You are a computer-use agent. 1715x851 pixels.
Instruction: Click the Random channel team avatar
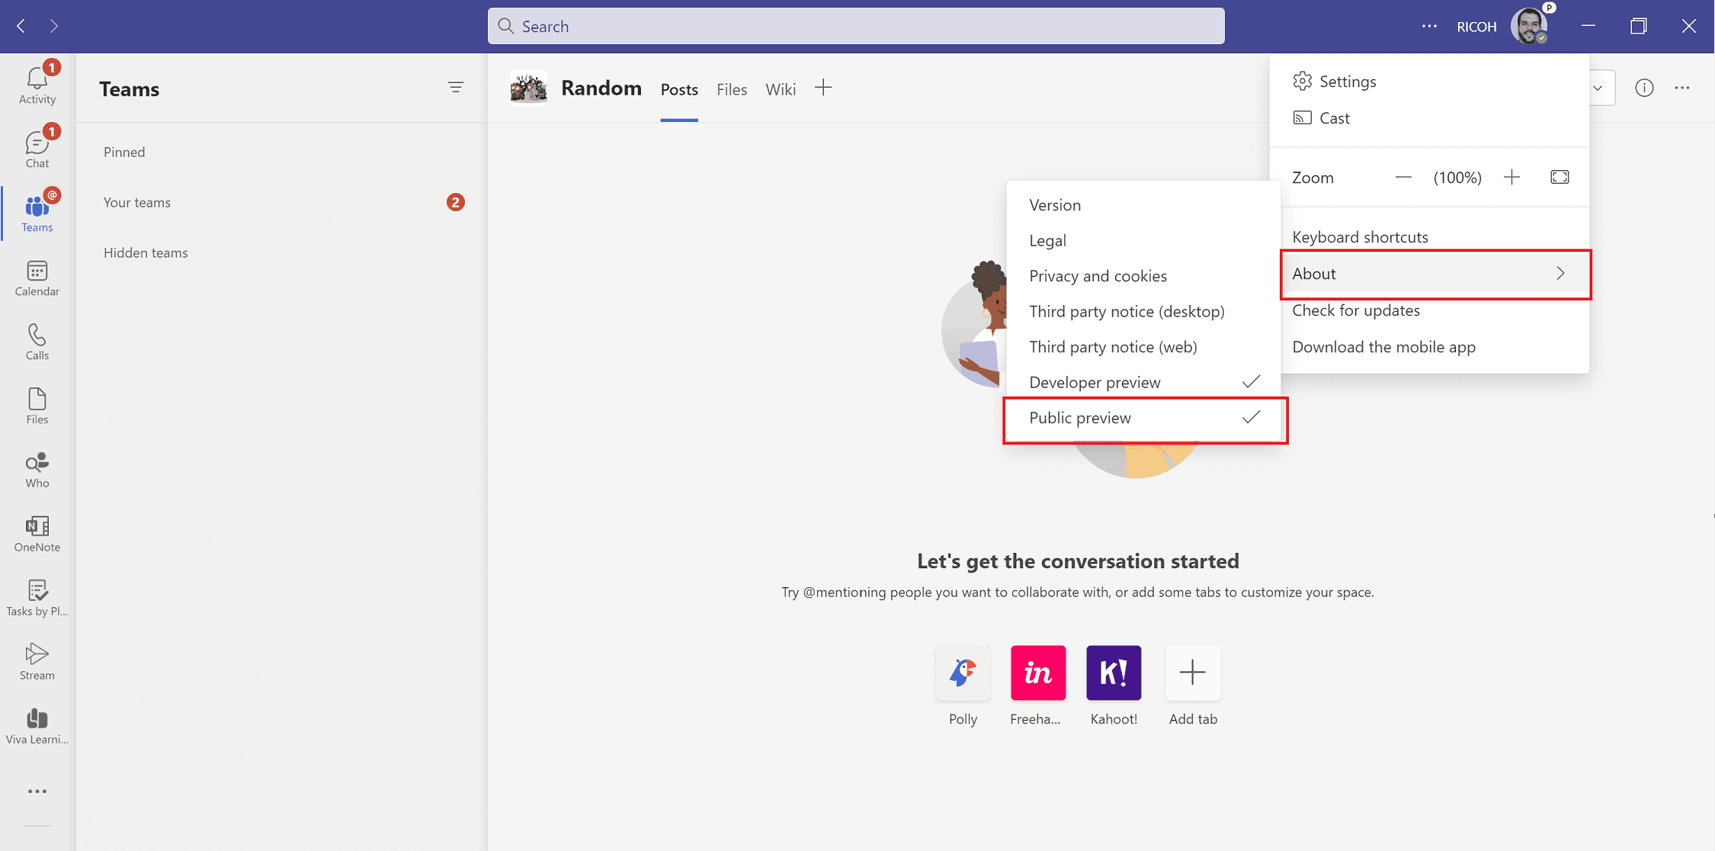coord(529,88)
